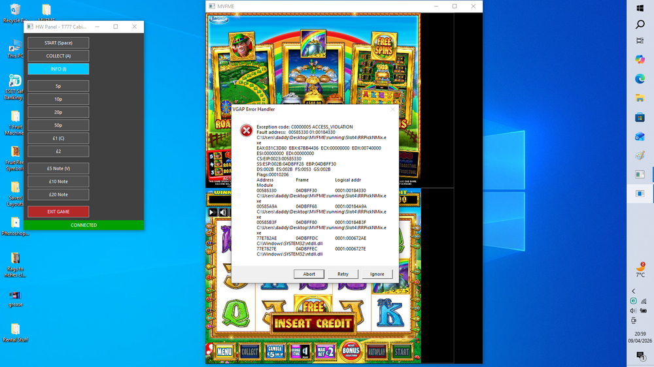Close the VGAP Error Handler dialog
This screenshot has width=654, height=367.
pyautogui.click(x=392, y=109)
